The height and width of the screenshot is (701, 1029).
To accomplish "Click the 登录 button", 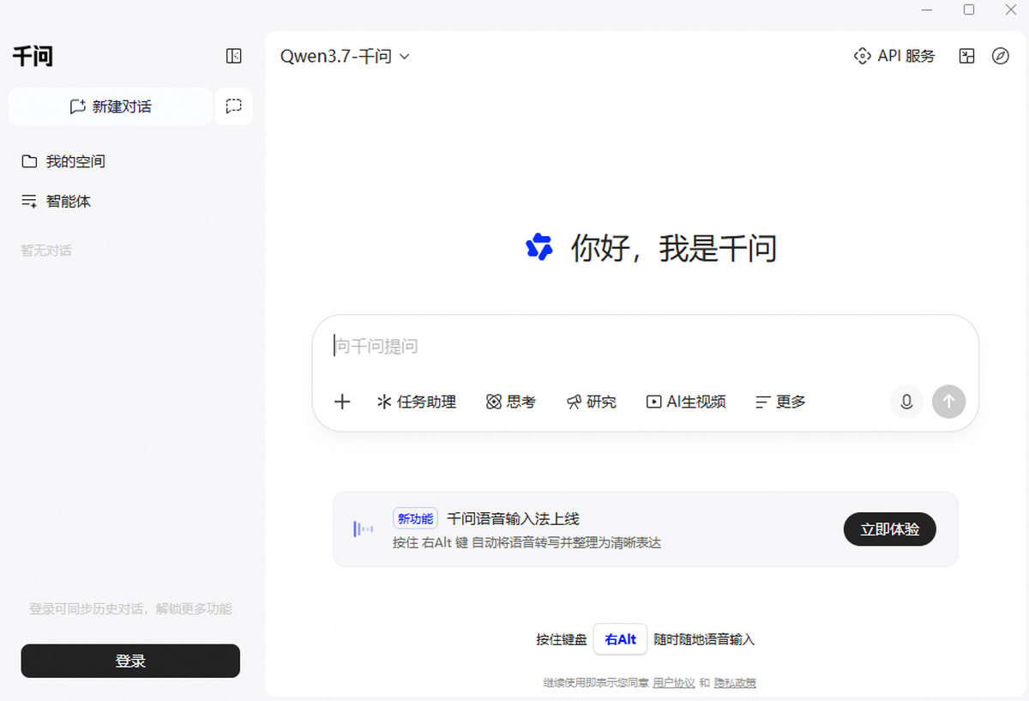I will (130, 661).
